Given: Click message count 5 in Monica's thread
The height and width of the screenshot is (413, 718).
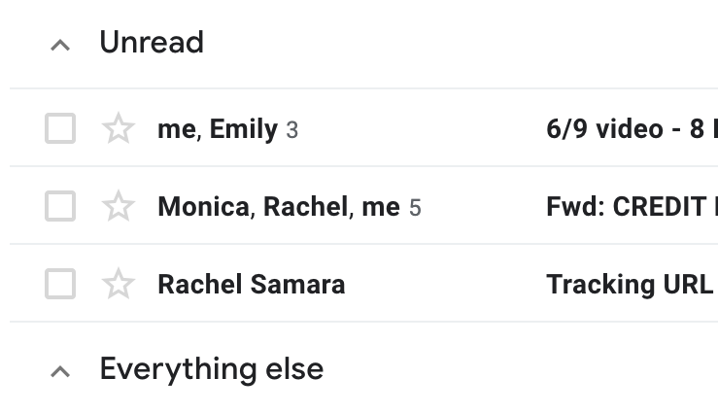Looking at the screenshot, I should point(415,207).
